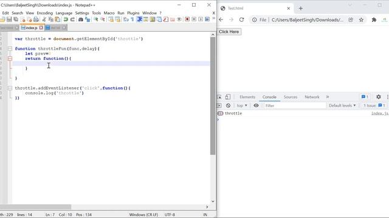Click the Replace toolbar icon

pos(88,19)
